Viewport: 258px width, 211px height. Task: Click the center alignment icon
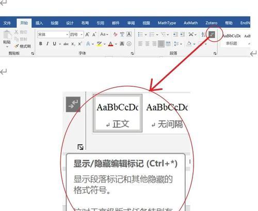click(x=147, y=44)
